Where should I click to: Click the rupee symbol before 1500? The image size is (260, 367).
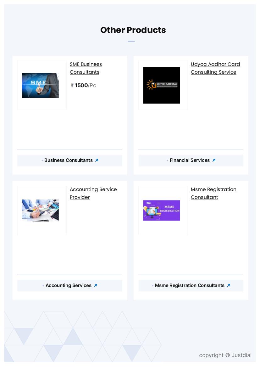point(72,85)
